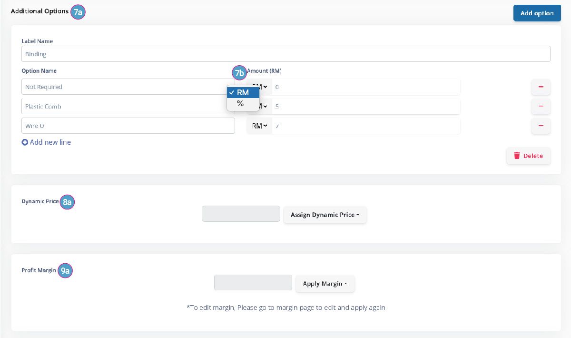The height and width of the screenshot is (338, 571).
Task: Click the amount field showing 7
Action: pyautogui.click(x=366, y=126)
